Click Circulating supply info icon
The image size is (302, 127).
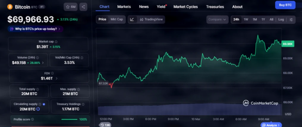(40, 104)
